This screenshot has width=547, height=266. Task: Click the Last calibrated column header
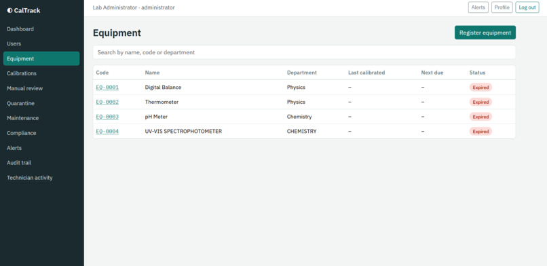(x=366, y=73)
